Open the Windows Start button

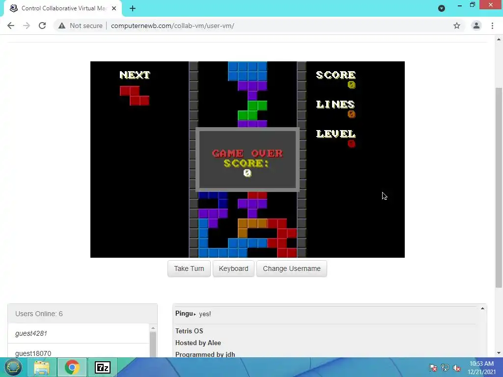click(13, 367)
